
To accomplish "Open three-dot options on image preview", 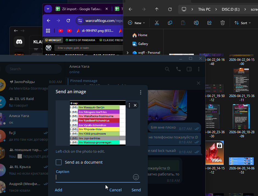I will click(130, 105).
